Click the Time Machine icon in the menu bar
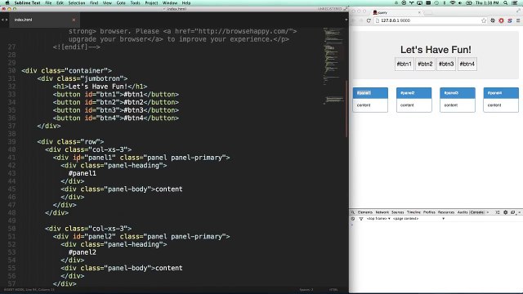The height and width of the screenshot is (294, 523). [x=436, y=2]
